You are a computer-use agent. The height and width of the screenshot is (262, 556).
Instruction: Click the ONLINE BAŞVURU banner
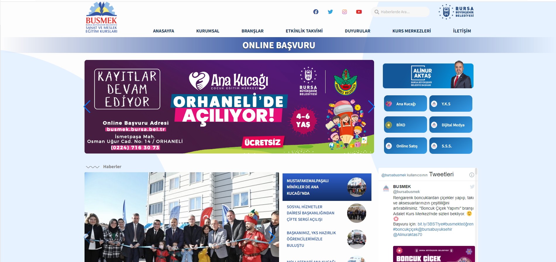pos(278,45)
